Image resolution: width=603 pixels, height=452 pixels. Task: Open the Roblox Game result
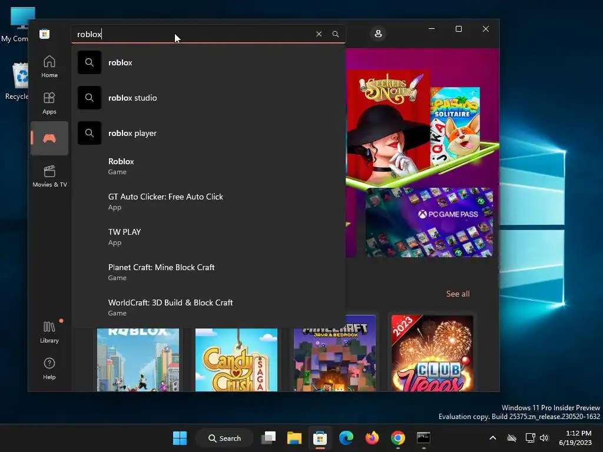pyautogui.click(x=208, y=166)
